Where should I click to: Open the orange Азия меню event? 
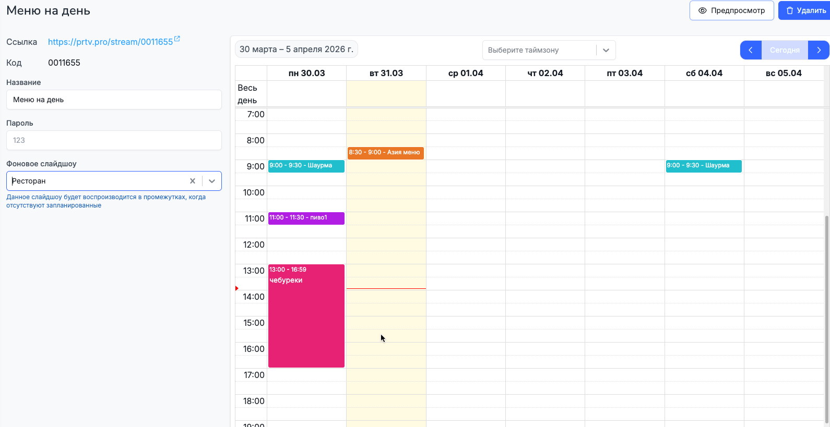click(x=385, y=153)
